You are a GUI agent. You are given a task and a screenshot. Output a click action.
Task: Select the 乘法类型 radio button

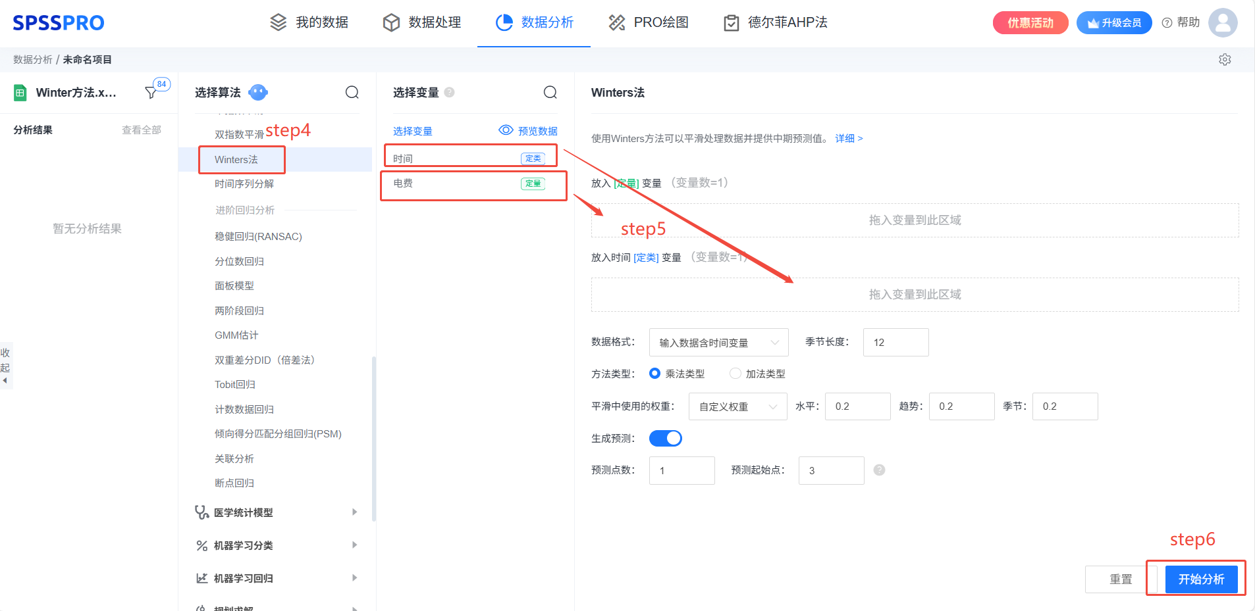655,374
